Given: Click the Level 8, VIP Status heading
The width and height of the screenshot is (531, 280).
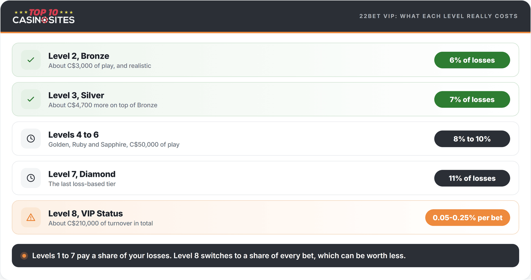Looking at the screenshot, I should (x=86, y=213).
